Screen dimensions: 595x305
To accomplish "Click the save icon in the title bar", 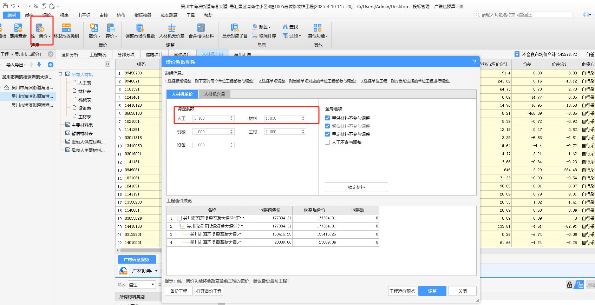I will [x=5, y=6].
